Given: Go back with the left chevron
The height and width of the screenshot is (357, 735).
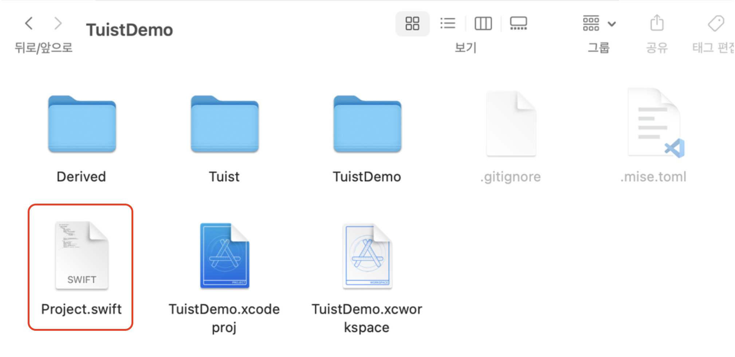Looking at the screenshot, I should (29, 23).
